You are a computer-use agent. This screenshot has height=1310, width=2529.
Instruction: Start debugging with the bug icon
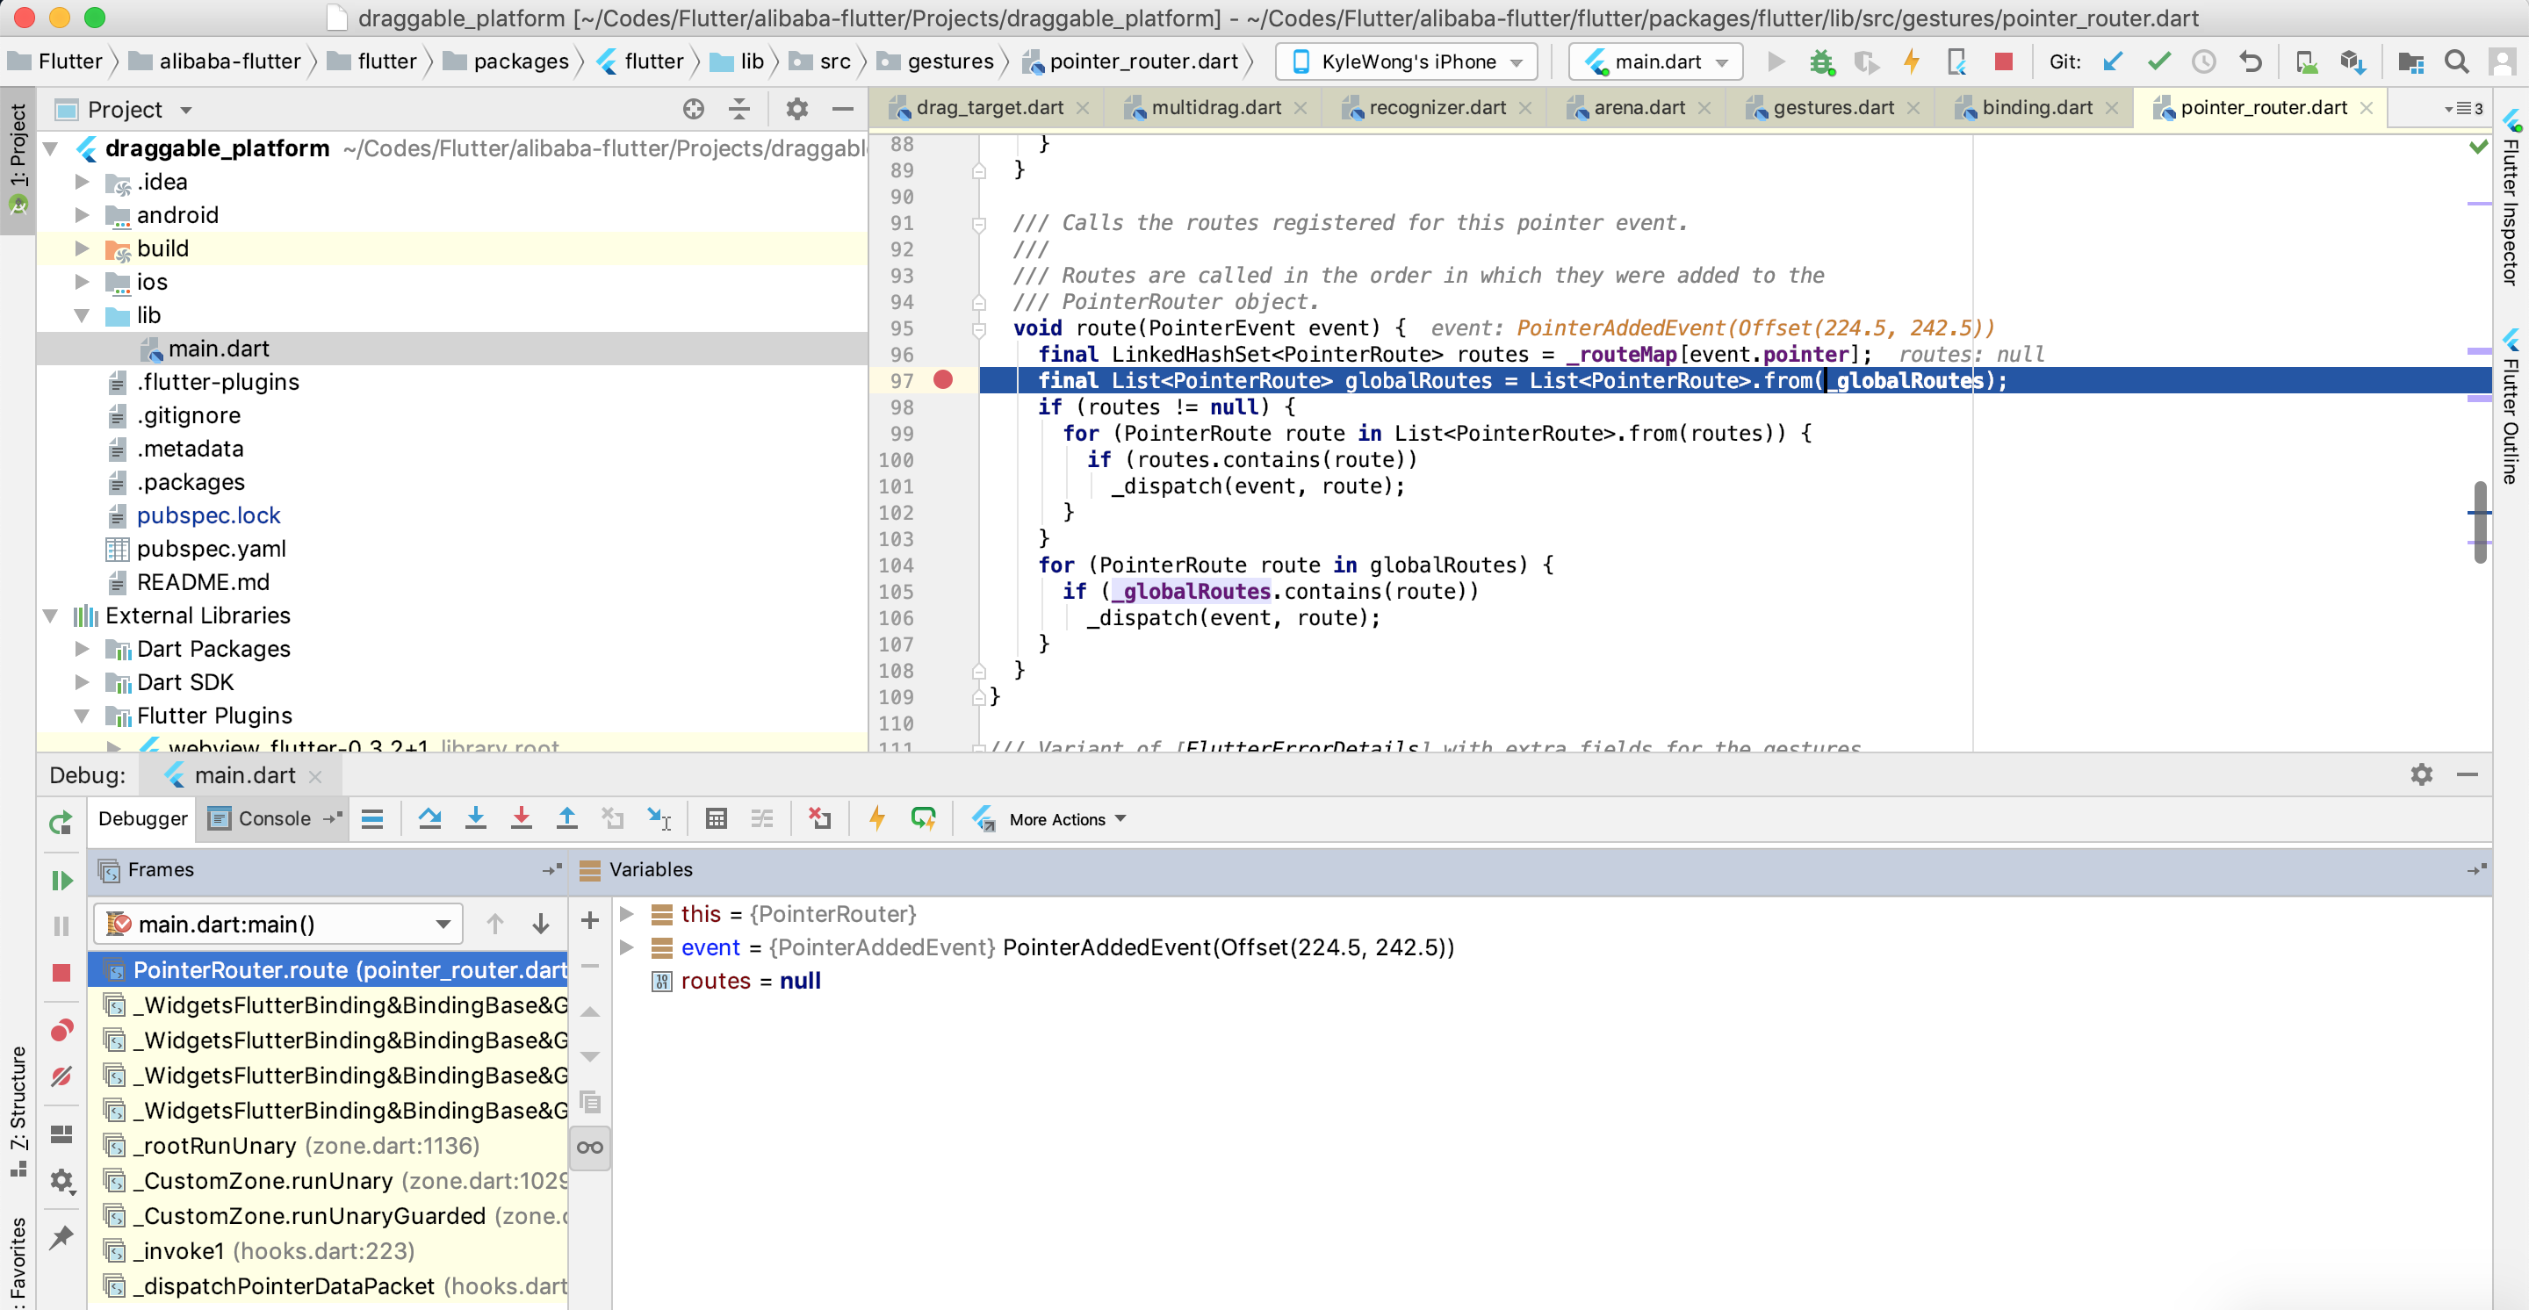pos(1823,61)
